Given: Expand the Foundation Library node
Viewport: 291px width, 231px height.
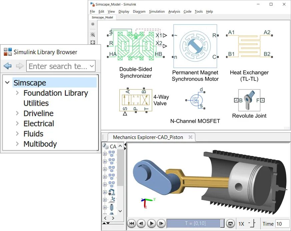Looking at the screenshot, I should [17, 93].
